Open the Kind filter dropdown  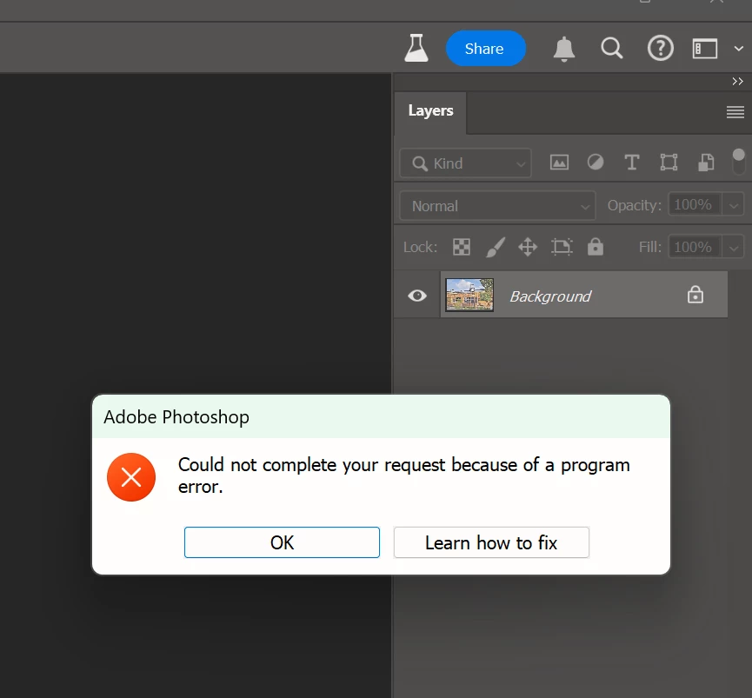[x=465, y=163]
